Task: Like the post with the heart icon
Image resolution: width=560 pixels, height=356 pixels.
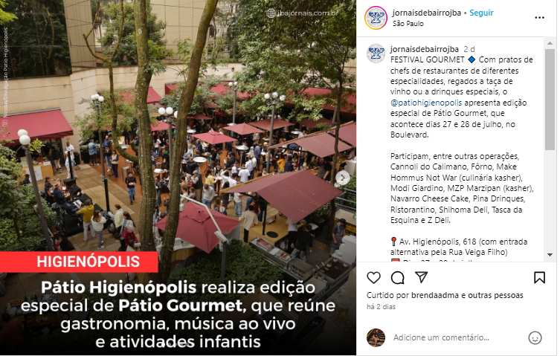Action: (x=373, y=277)
